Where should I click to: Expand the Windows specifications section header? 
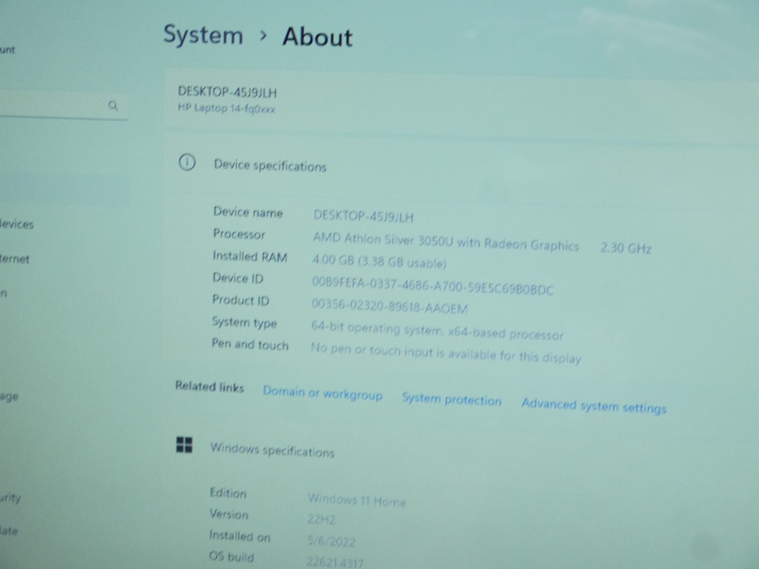tap(272, 450)
